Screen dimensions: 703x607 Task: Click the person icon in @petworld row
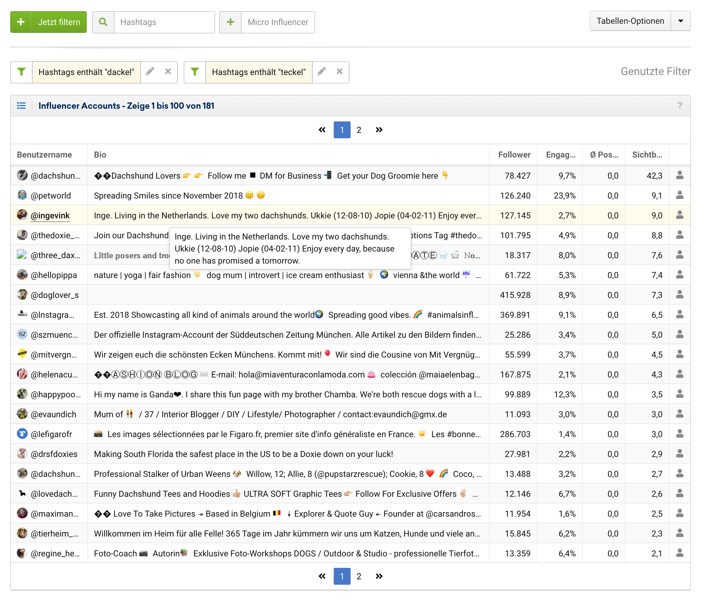click(x=679, y=195)
